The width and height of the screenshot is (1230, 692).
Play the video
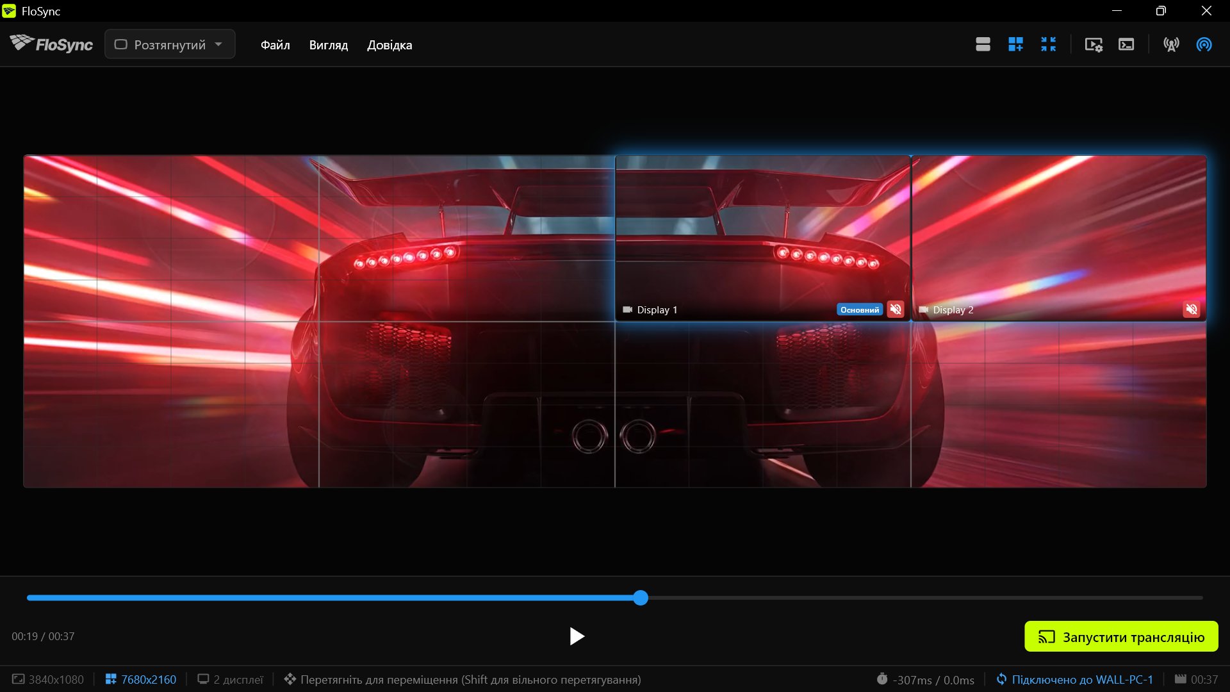pyautogui.click(x=577, y=636)
